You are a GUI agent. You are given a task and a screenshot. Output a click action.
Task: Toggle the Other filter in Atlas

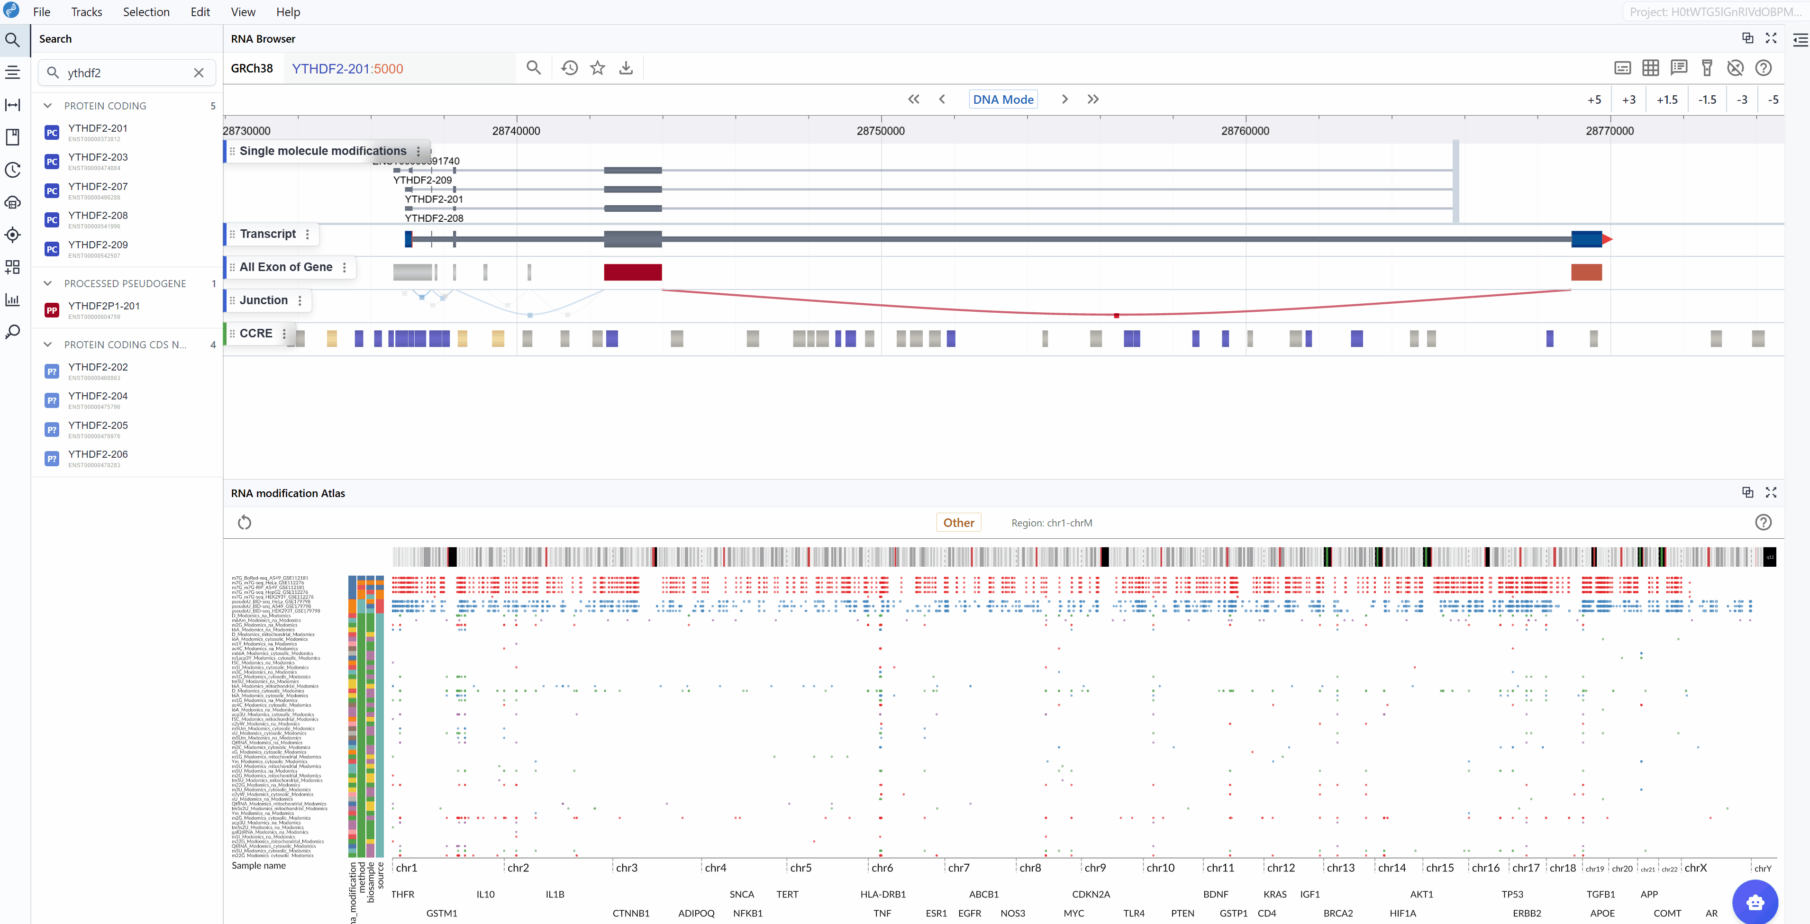pyautogui.click(x=958, y=523)
